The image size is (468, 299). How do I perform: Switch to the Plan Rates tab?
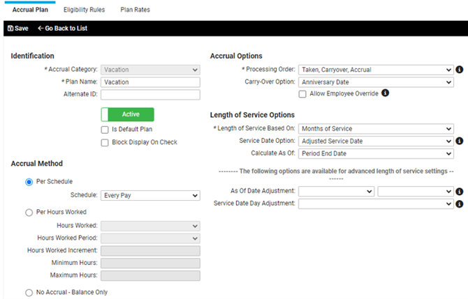click(136, 10)
